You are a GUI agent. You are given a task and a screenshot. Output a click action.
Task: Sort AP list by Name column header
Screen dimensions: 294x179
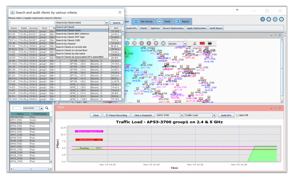coord(20,114)
